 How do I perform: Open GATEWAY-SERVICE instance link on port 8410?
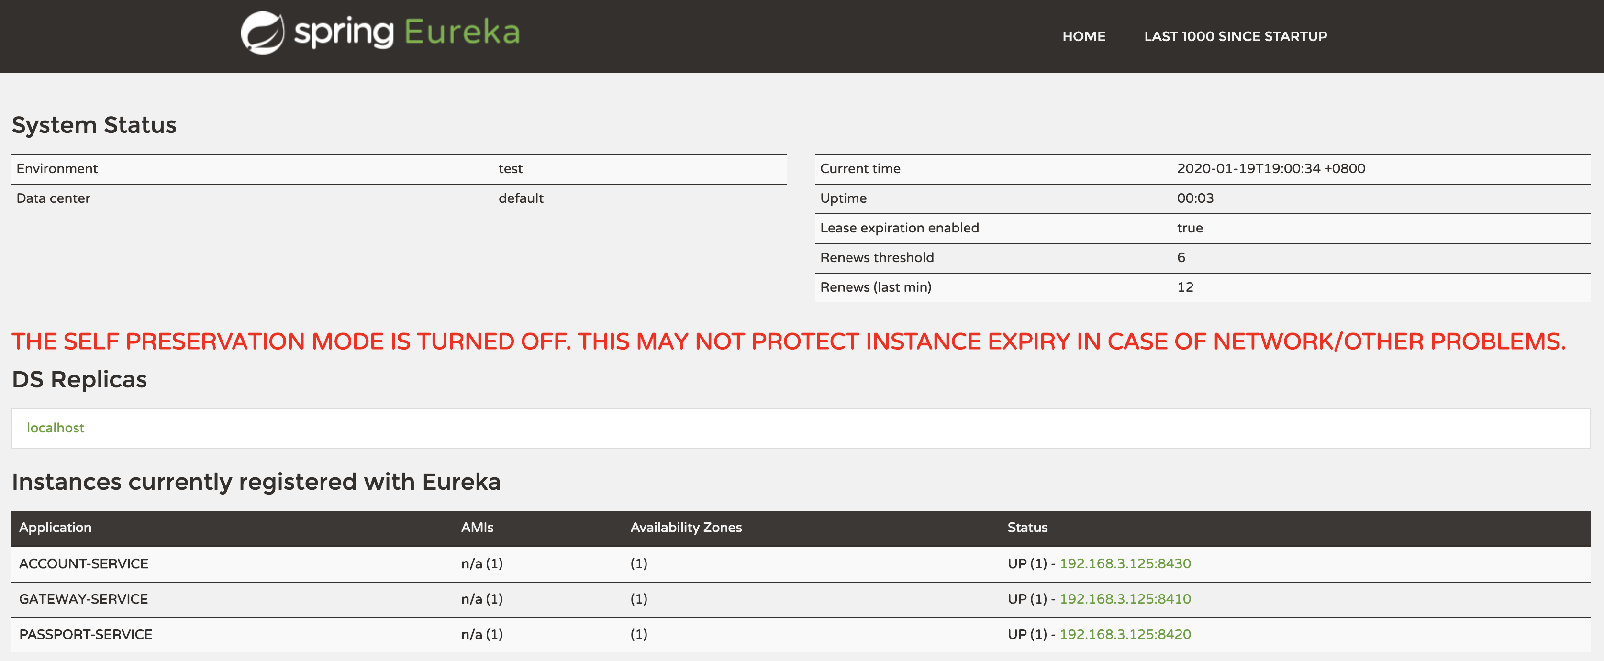[1125, 599]
